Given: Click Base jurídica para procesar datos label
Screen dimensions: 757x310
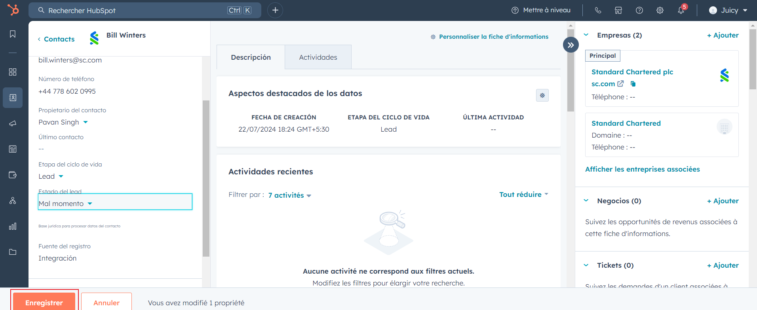Looking at the screenshot, I should coord(79,226).
